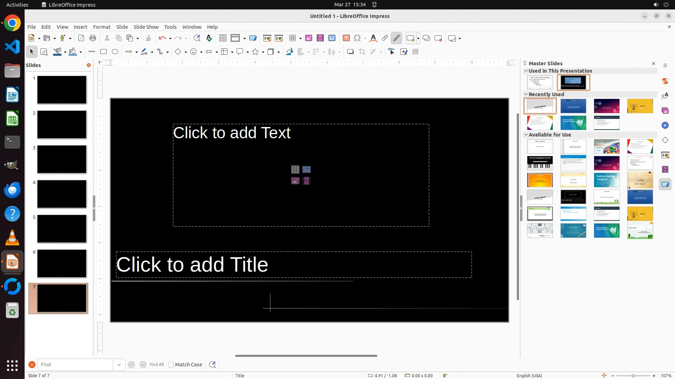Screen dimensions: 675x379
Task: Click the Find Next arrow button
Action: (143, 365)
